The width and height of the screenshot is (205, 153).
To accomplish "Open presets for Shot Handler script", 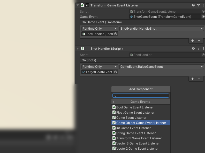I will (199, 49).
